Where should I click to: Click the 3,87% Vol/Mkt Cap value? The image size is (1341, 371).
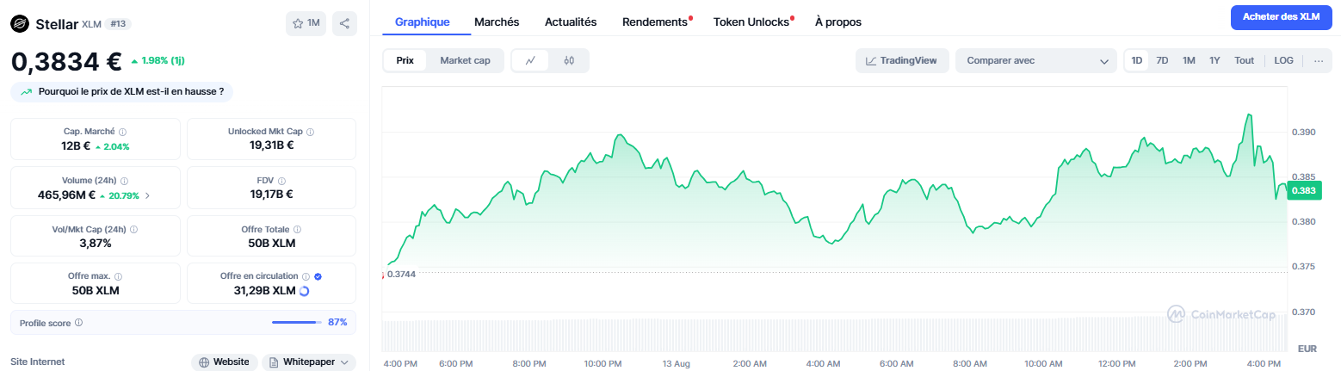[96, 244]
